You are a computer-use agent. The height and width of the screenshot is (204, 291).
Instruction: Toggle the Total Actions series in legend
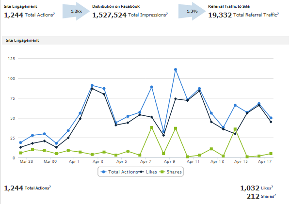tap(119, 172)
